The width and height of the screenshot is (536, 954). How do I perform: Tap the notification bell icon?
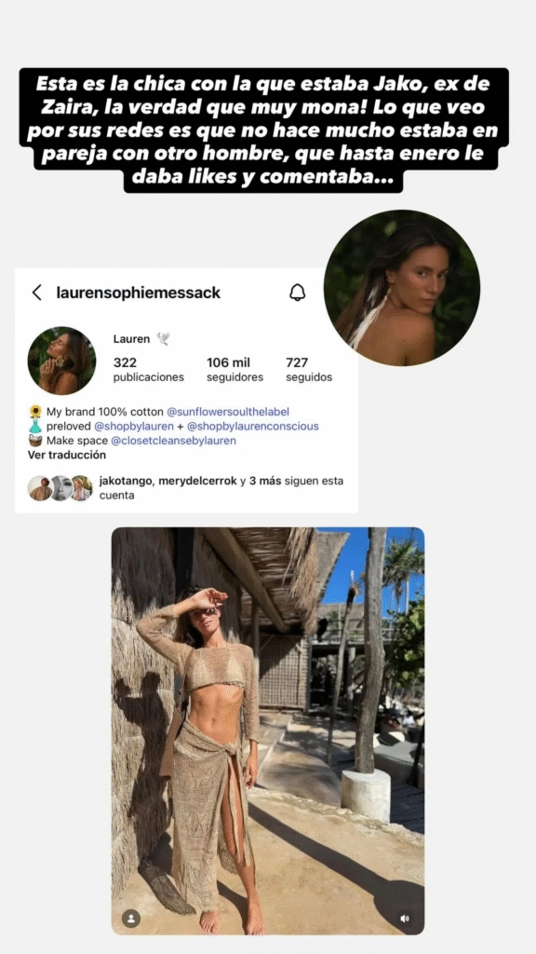[x=297, y=293]
